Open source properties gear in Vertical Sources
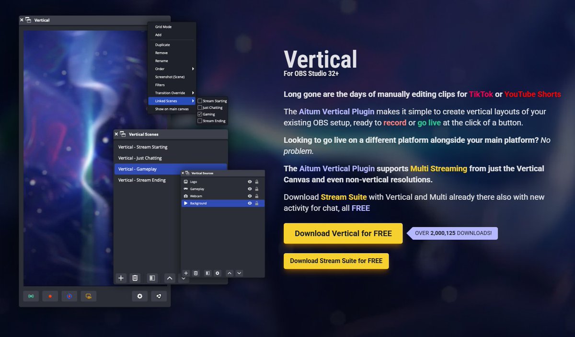 218,273
